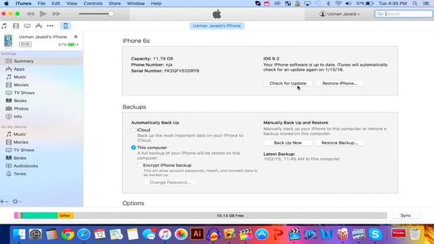Click Change Password... button
434x244 pixels.
click(x=170, y=182)
